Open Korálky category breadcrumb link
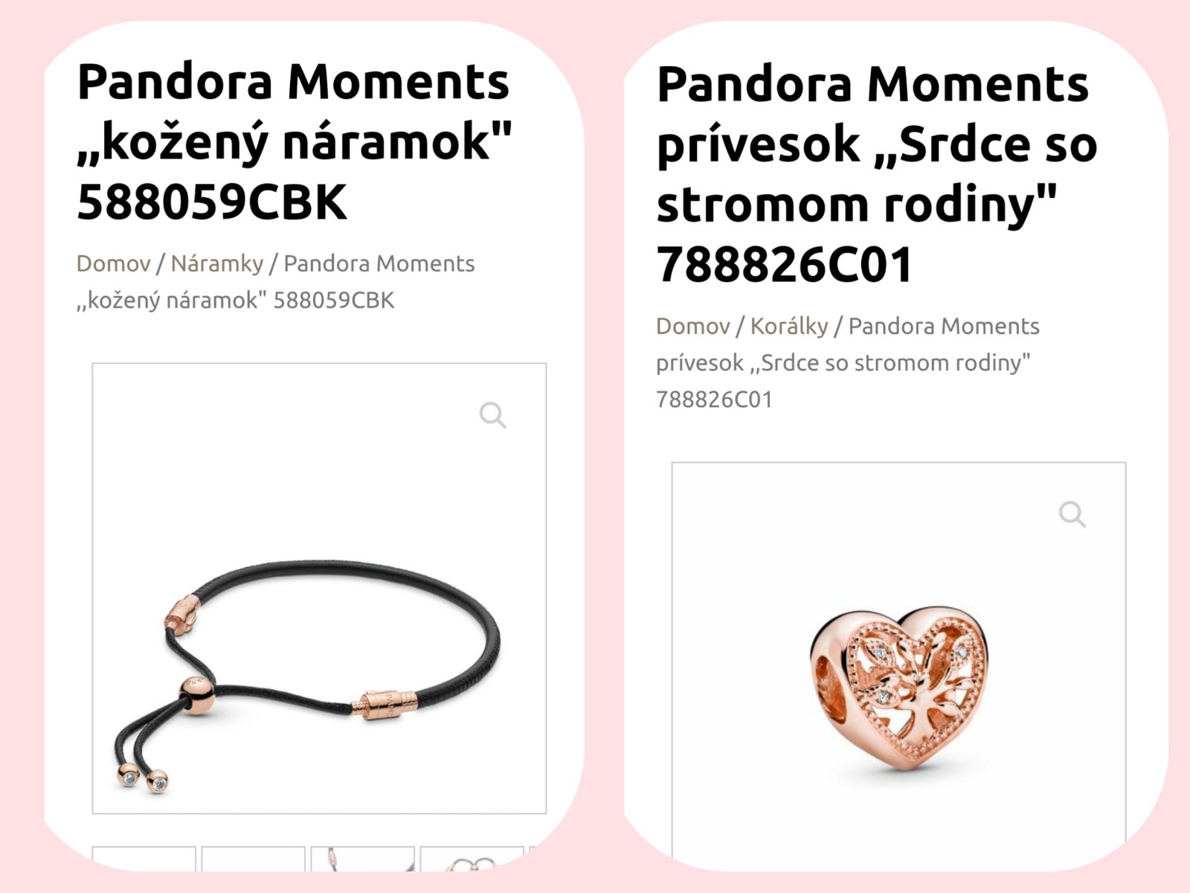 tap(789, 326)
